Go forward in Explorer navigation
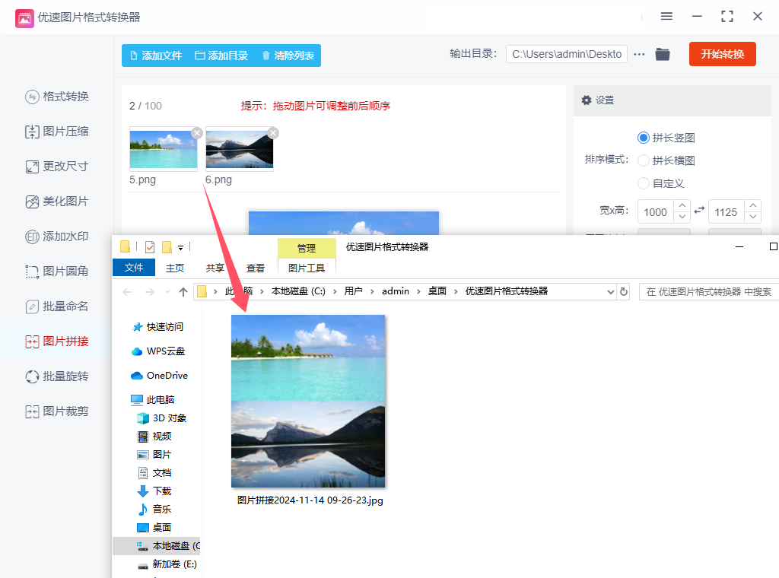The image size is (779, 578). 149,292
